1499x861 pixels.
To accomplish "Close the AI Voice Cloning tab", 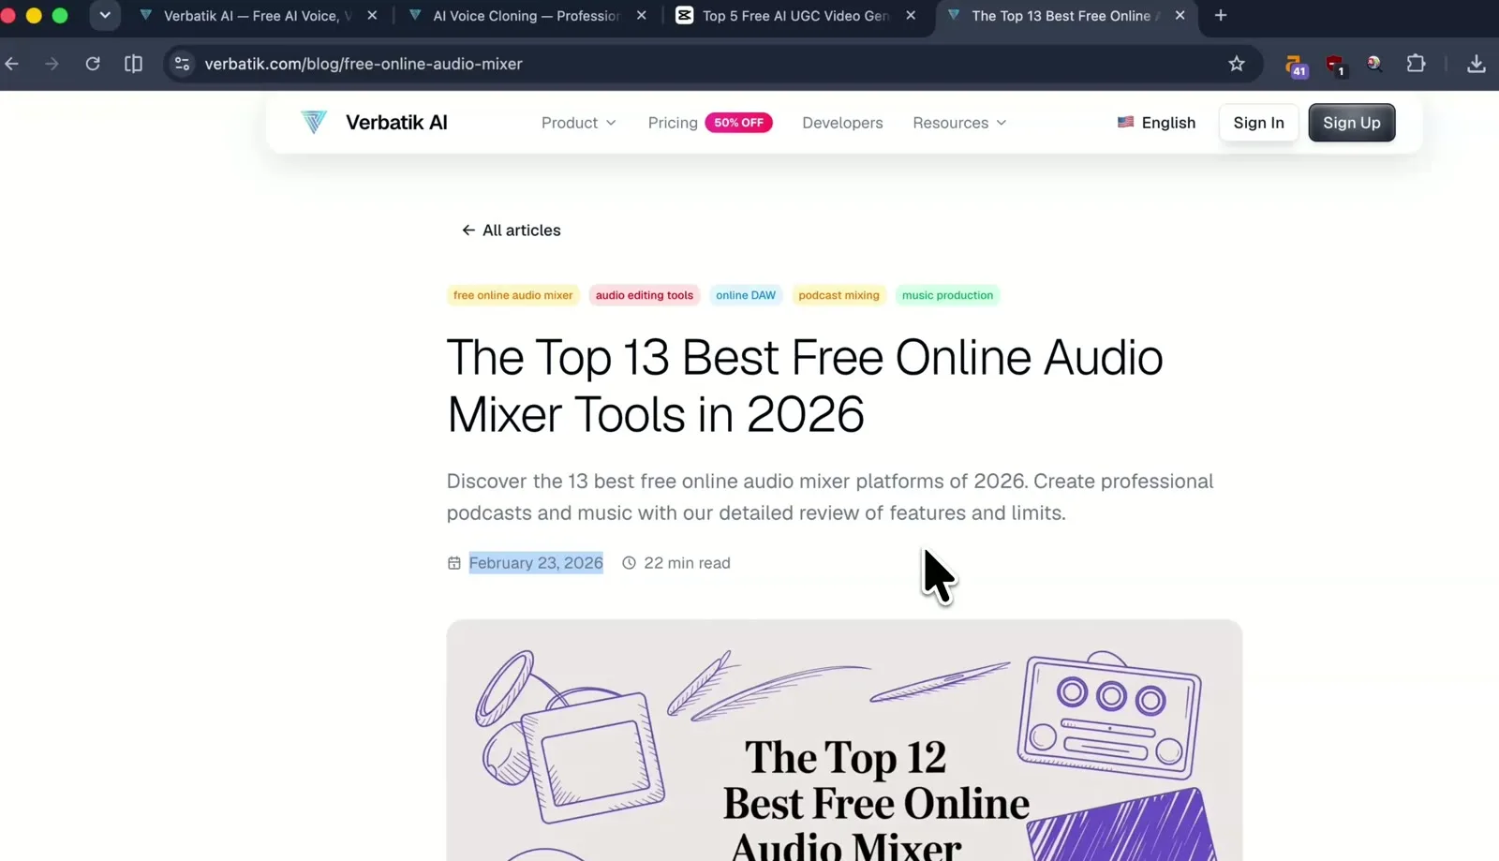I will click(641, 16).
